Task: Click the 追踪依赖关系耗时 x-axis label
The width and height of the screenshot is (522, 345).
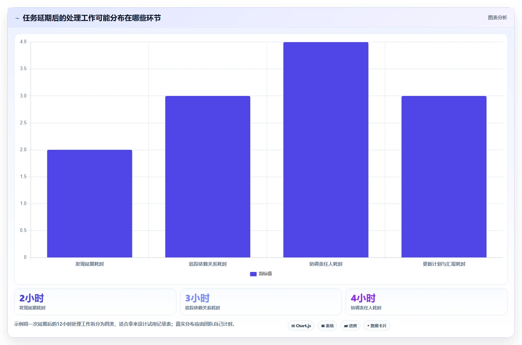Action: (x=208, y=264)
